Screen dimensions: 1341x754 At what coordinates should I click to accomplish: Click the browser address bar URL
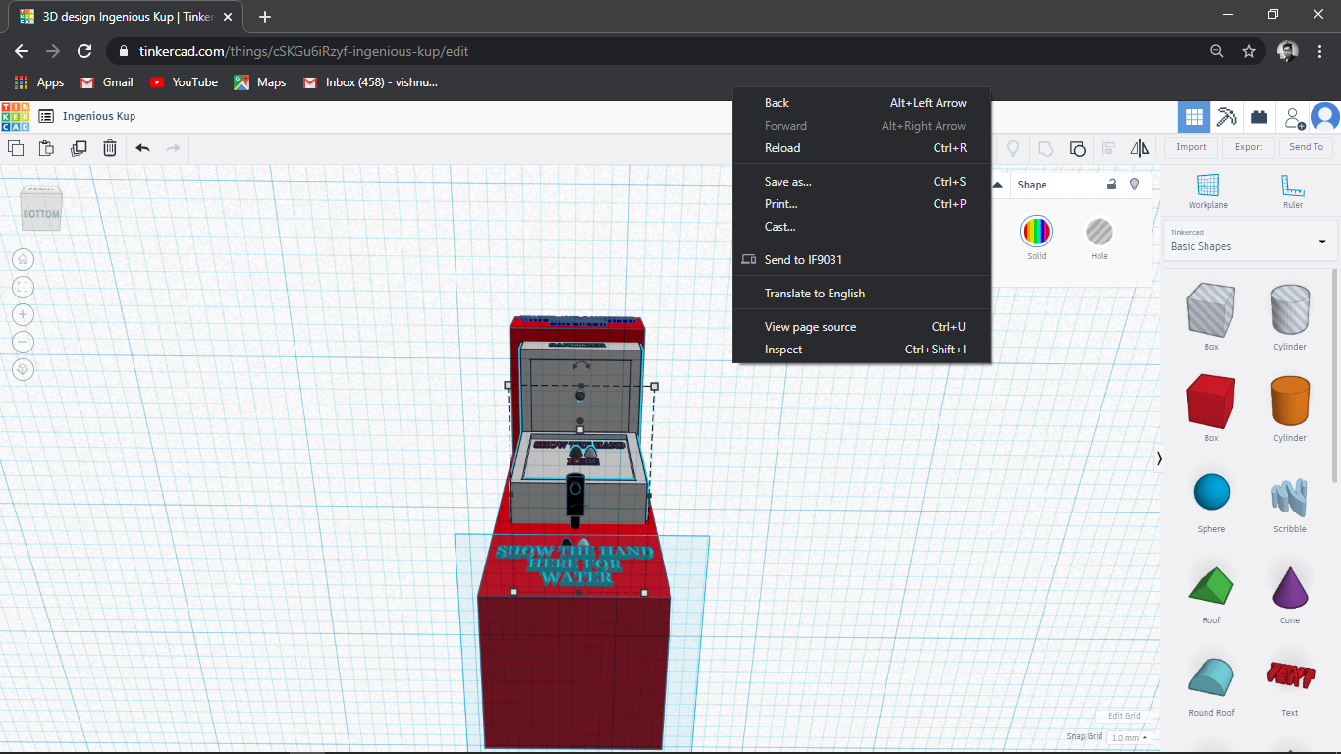click(x=303, y=51)
